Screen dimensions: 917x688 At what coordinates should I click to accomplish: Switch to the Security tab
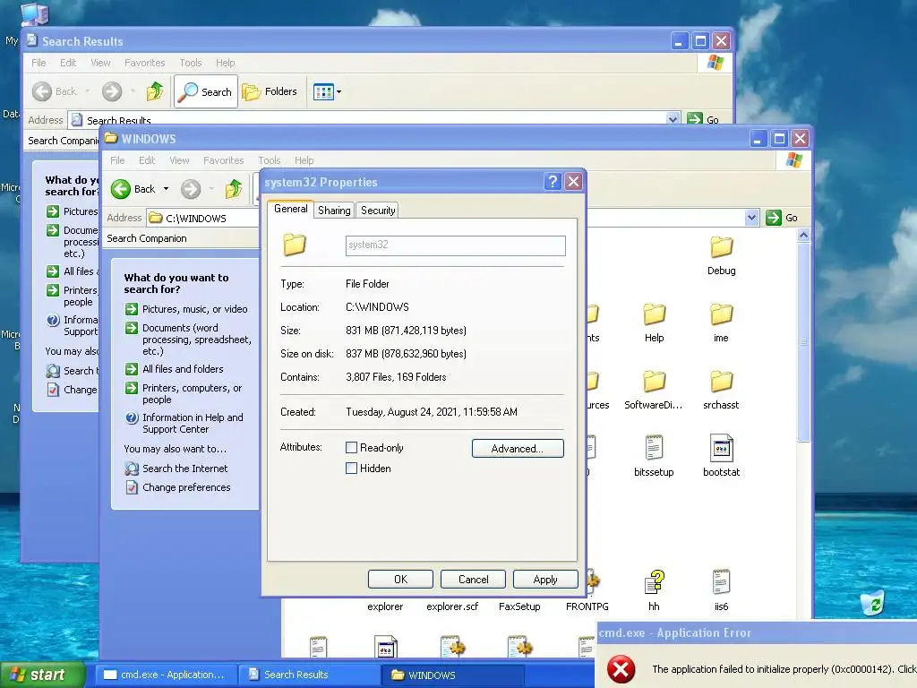tap(378, 210)
